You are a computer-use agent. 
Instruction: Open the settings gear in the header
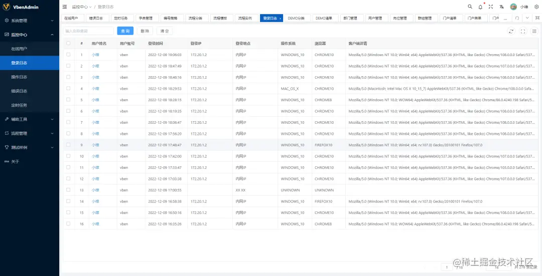point(536,7)
